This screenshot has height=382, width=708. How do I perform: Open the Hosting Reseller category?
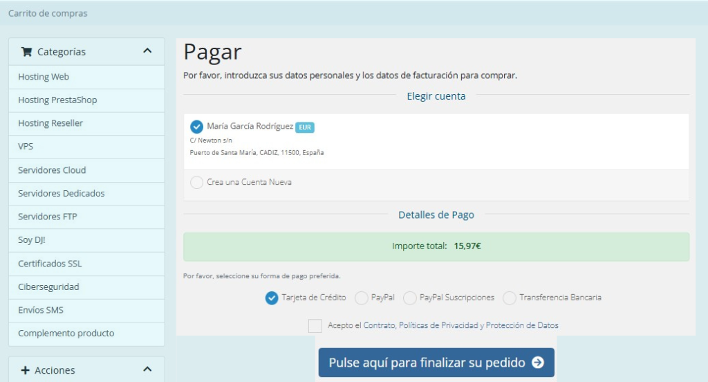point(86,123)
